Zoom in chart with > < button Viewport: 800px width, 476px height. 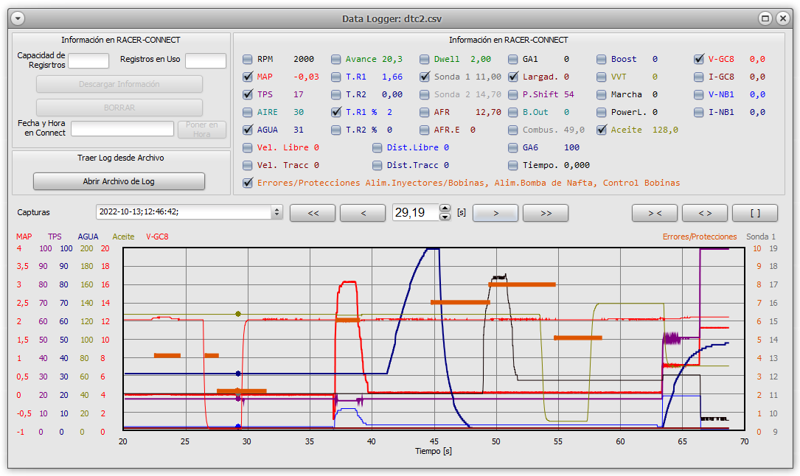click(x=654, y=213)
